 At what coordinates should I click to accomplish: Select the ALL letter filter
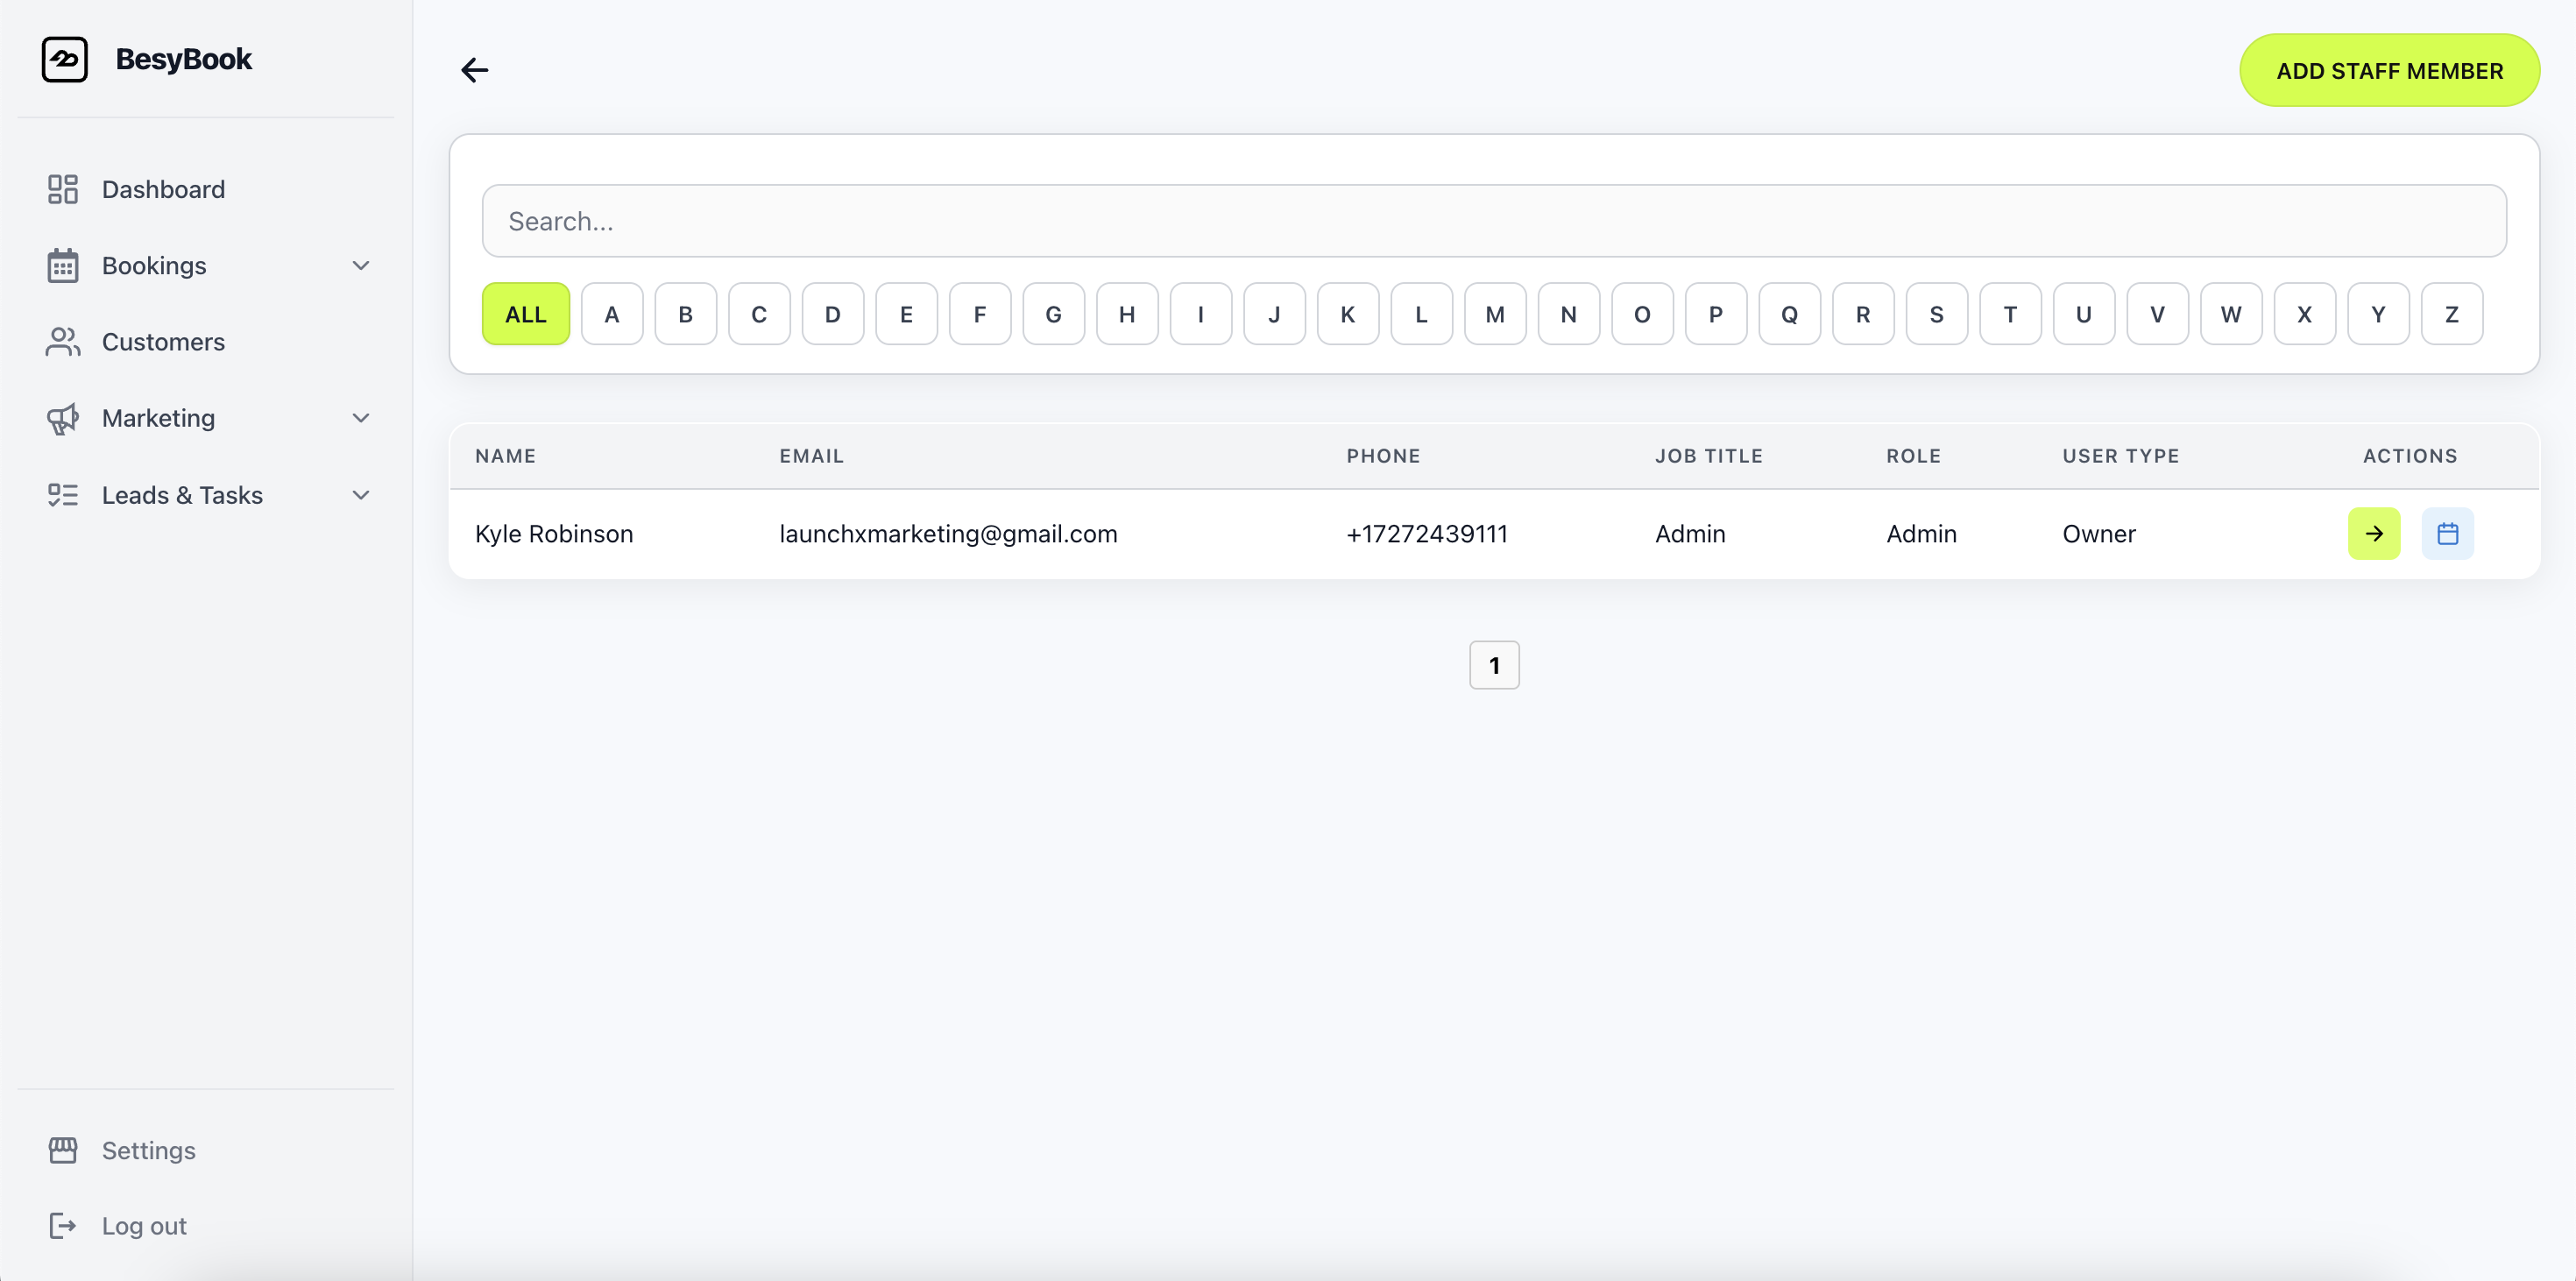click(526, 314)
